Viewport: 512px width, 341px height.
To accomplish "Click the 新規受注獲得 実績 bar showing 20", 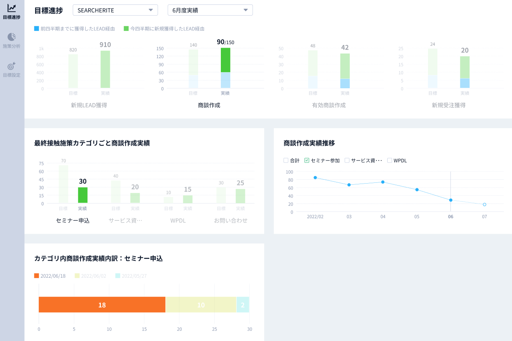I will 465,72.
